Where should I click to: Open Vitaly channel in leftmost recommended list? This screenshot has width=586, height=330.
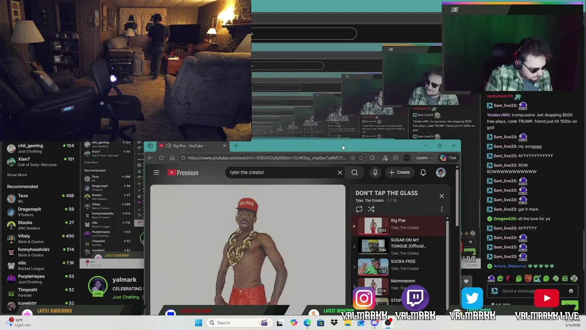[x=40, y=238]
